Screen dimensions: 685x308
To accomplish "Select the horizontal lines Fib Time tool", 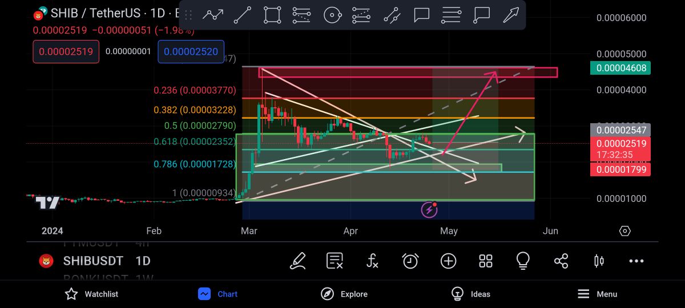I will point(452,15).
